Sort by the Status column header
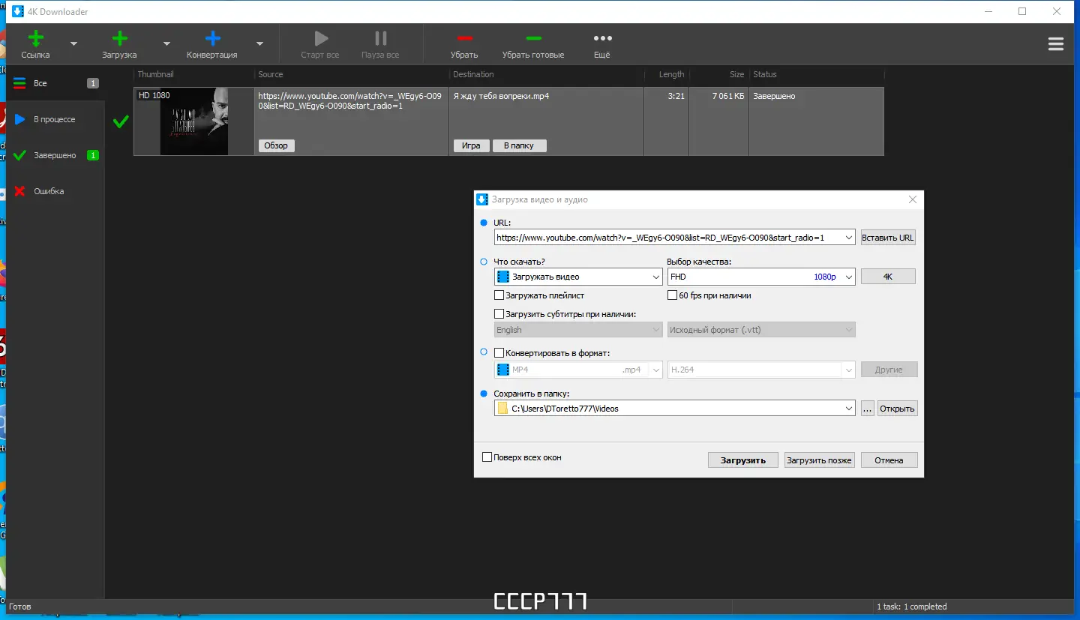The image size is (1080, 620). [817, 74]
